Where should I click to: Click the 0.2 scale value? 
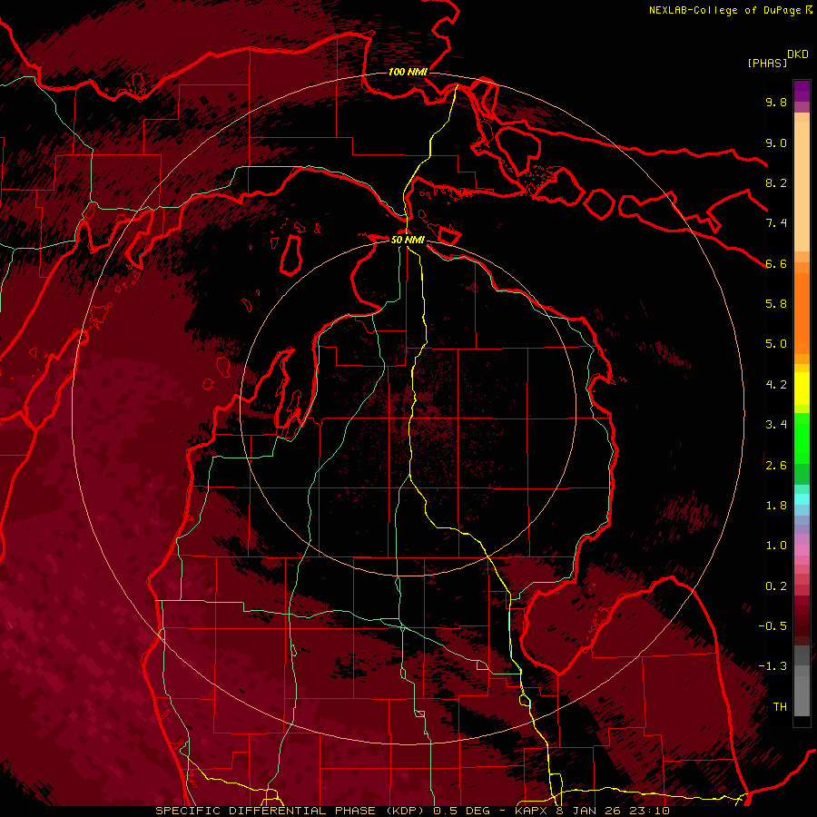(776, 586)
